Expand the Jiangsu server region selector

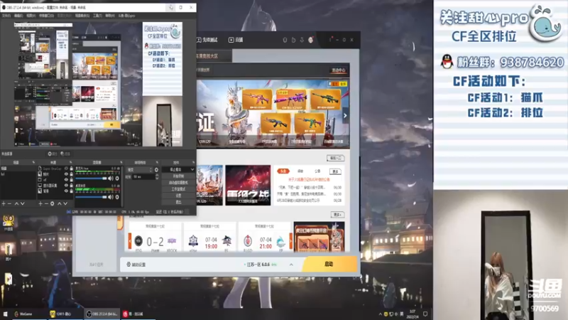[x=291, y=265]
